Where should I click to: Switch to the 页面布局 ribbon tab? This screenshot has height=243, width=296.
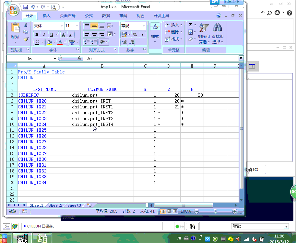pos(67,16)
